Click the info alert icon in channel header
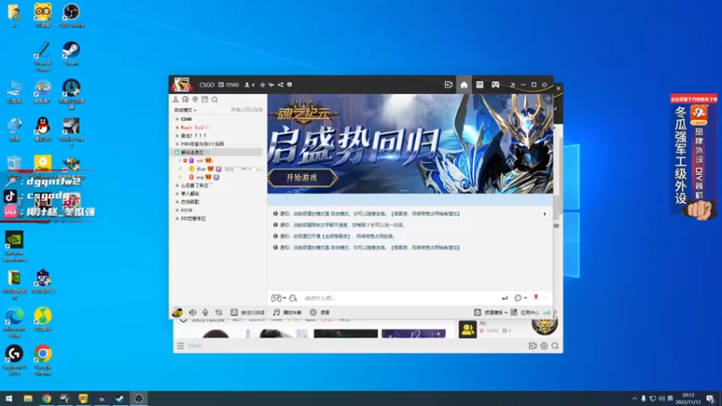 (x=289, y=85)
